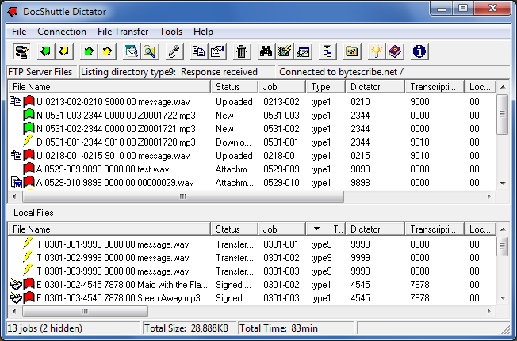This screenshot has width=517, height=341.
Task: Click scroll-down arrow of Local Files list
Action: pos(503,298)
